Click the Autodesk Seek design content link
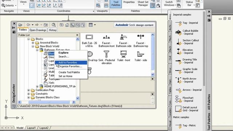The height and width of the screenshot is (131, 233). coord(134,25)
